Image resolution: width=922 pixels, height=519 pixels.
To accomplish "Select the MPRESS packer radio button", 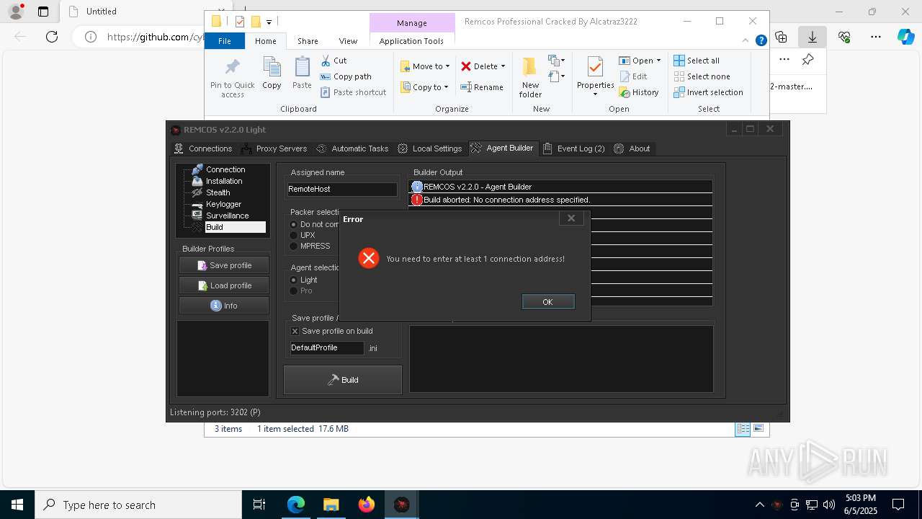I will pos(294,246).
